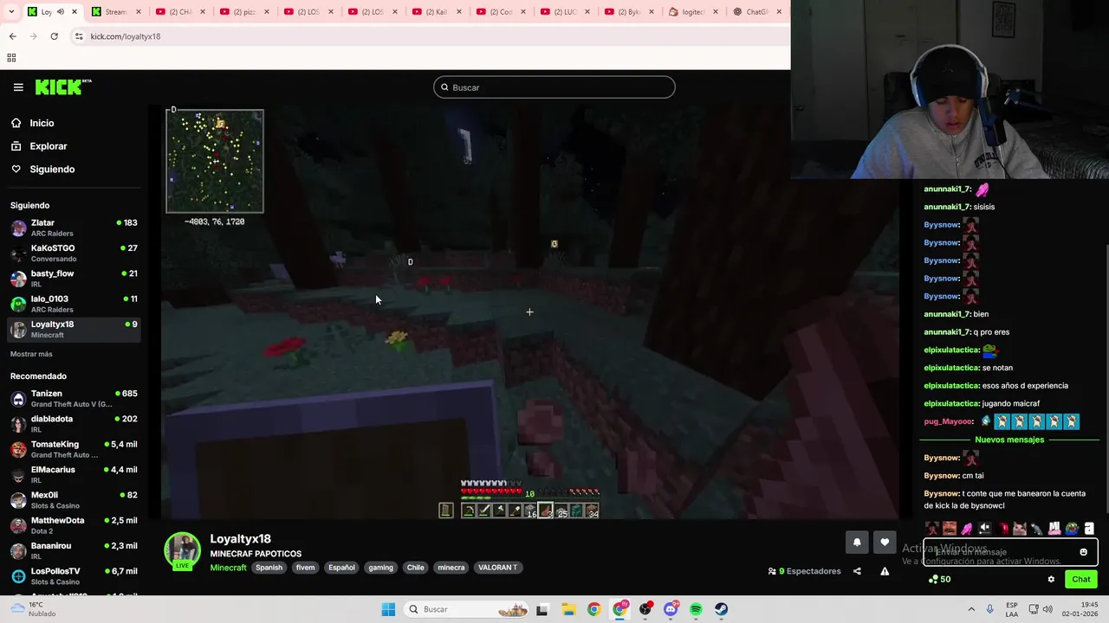Click the minecra tag

point(451,568)
